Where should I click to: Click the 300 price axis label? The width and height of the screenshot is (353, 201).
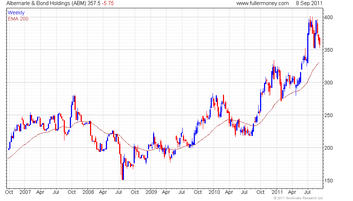tap(328, 83)
